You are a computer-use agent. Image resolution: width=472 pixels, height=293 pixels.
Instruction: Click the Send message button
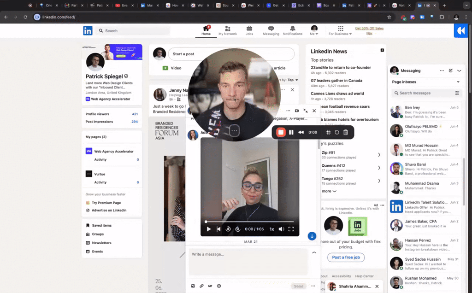point(299,286)
